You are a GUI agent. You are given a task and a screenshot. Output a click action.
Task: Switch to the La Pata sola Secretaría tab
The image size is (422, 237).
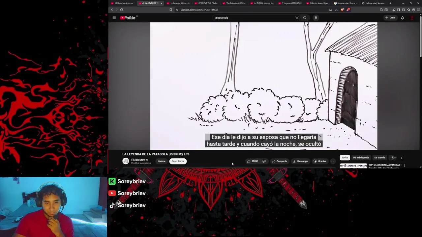click(x=374, y=3)
